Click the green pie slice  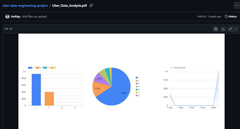(x=104, y=74)
